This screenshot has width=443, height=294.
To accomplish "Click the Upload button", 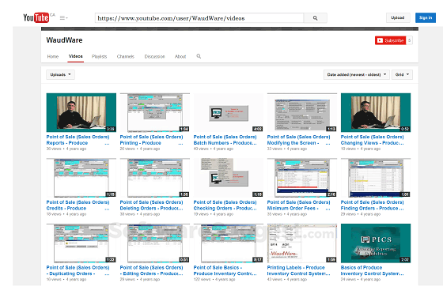I will point(397,17).
